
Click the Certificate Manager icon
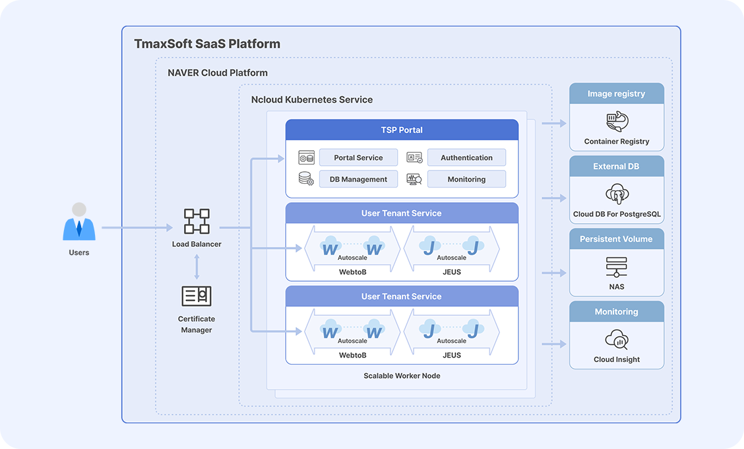click(x=197, y=296)
